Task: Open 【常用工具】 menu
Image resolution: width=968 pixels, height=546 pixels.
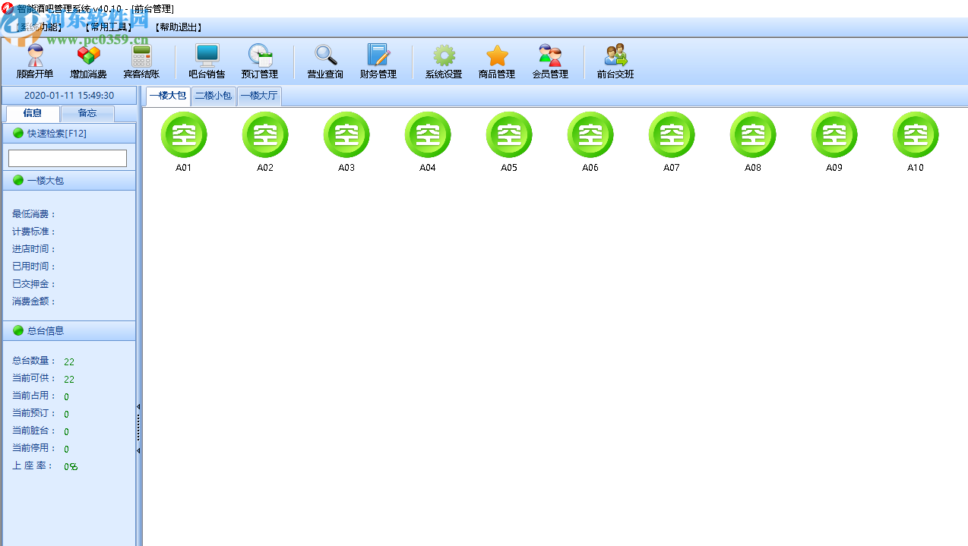Action: pyautogui.click(x=109, y=27)
